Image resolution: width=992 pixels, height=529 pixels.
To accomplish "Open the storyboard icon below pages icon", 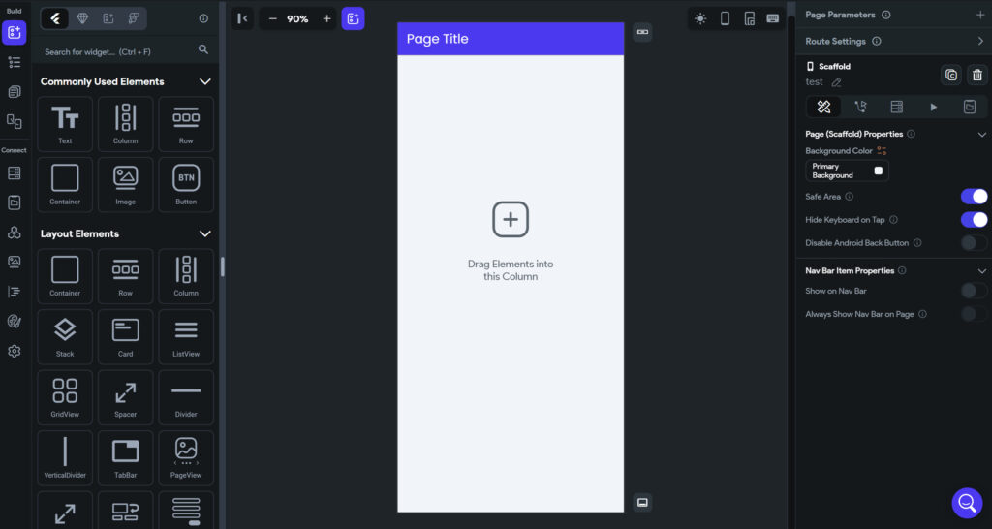I will coord(14,121).
